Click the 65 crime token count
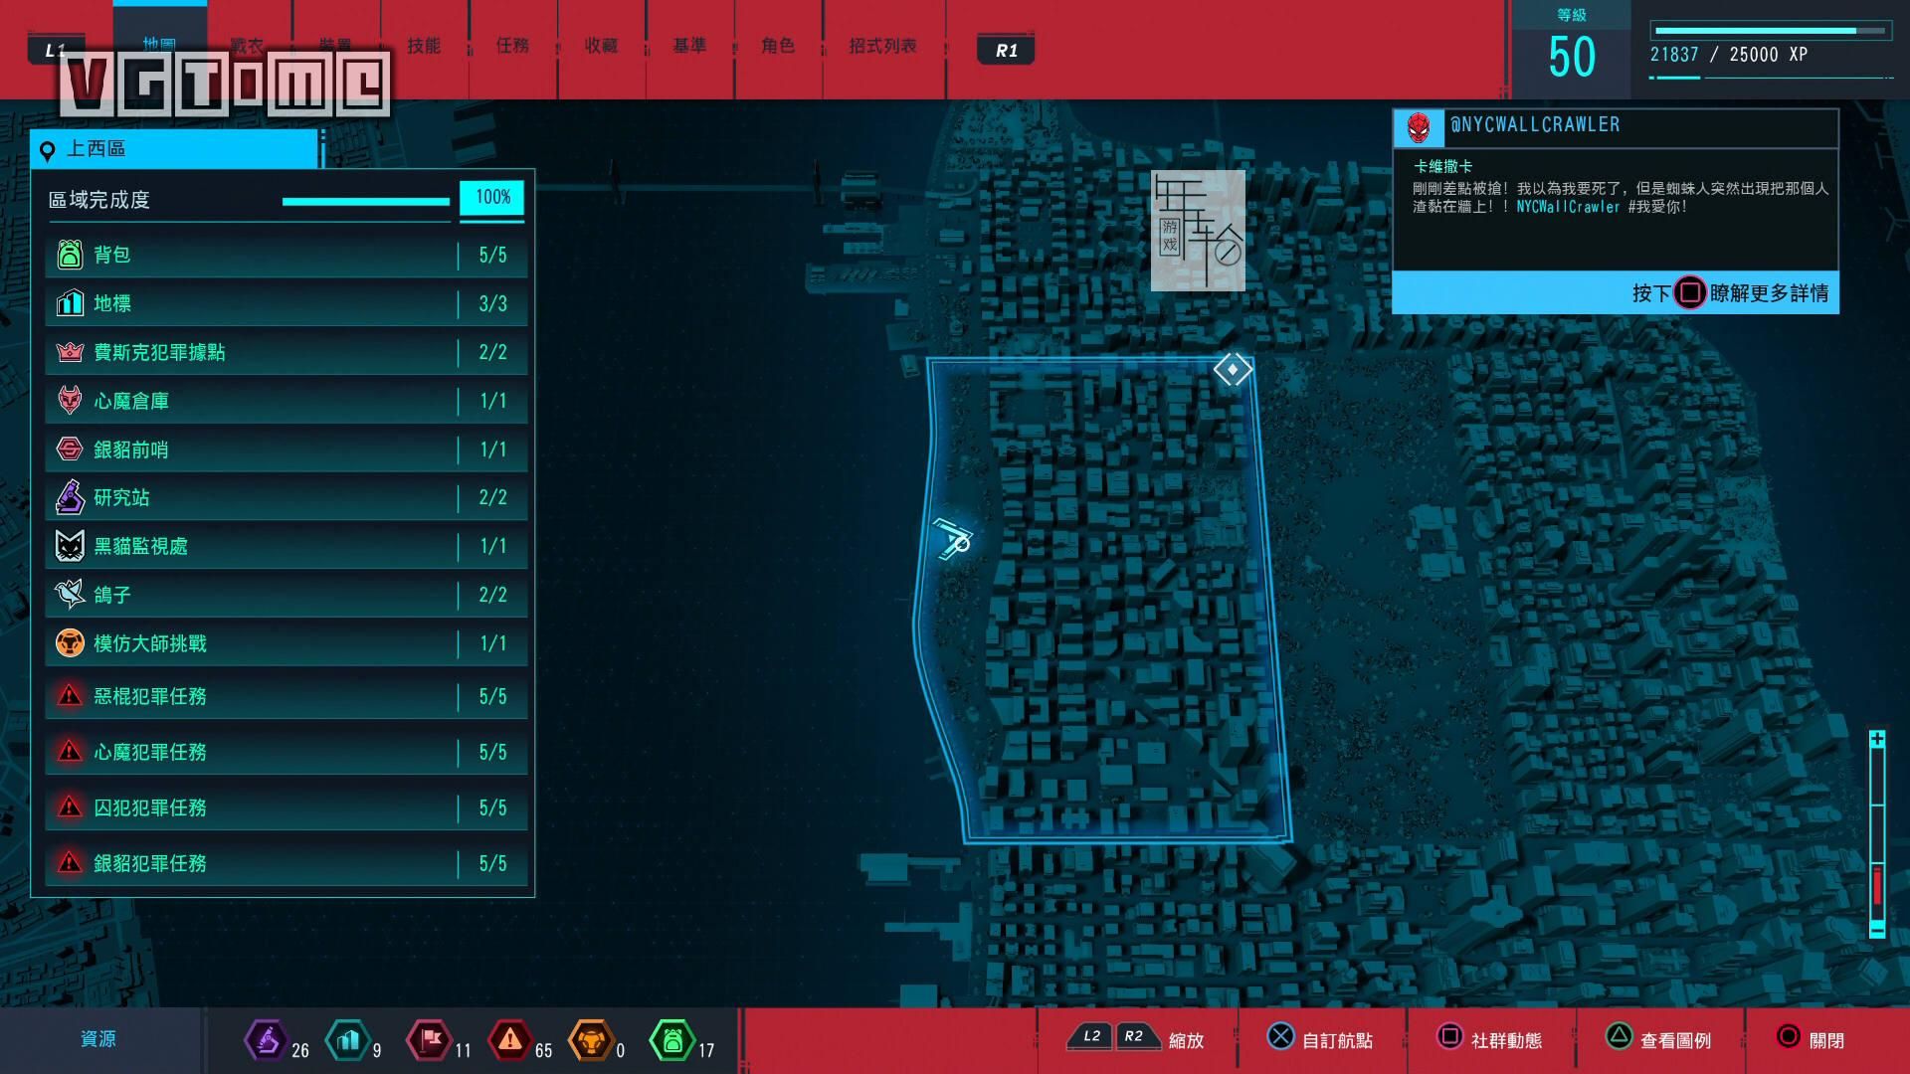Viewport: 1910px width, 1074px height. coord(543,1050)
